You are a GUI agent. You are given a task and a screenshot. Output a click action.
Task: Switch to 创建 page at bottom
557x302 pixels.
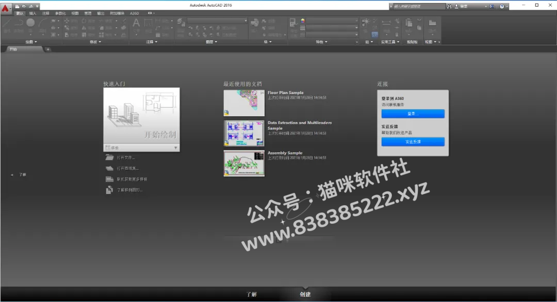(305, 294)
